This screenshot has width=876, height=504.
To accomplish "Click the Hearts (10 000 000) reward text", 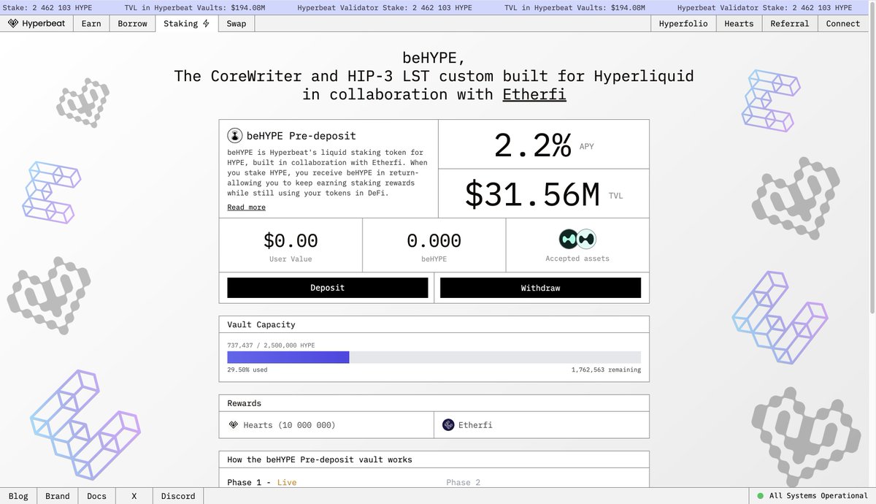I will point(289,424).
